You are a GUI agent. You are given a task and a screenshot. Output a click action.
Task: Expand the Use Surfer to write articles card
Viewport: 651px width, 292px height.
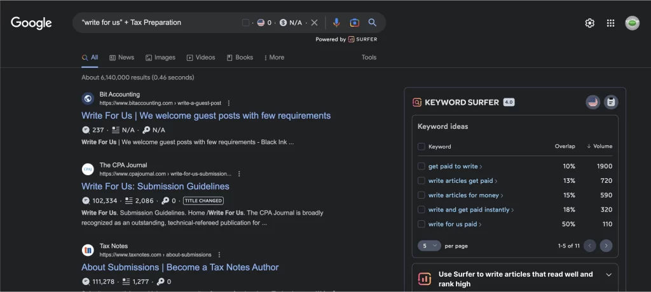(x=608, y=275)
